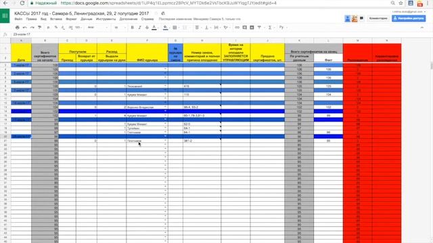Image resolution: width=433 pixels, height=243 pixels.
Task: Click the blue collaborator avatar
Action: point(348,18)
